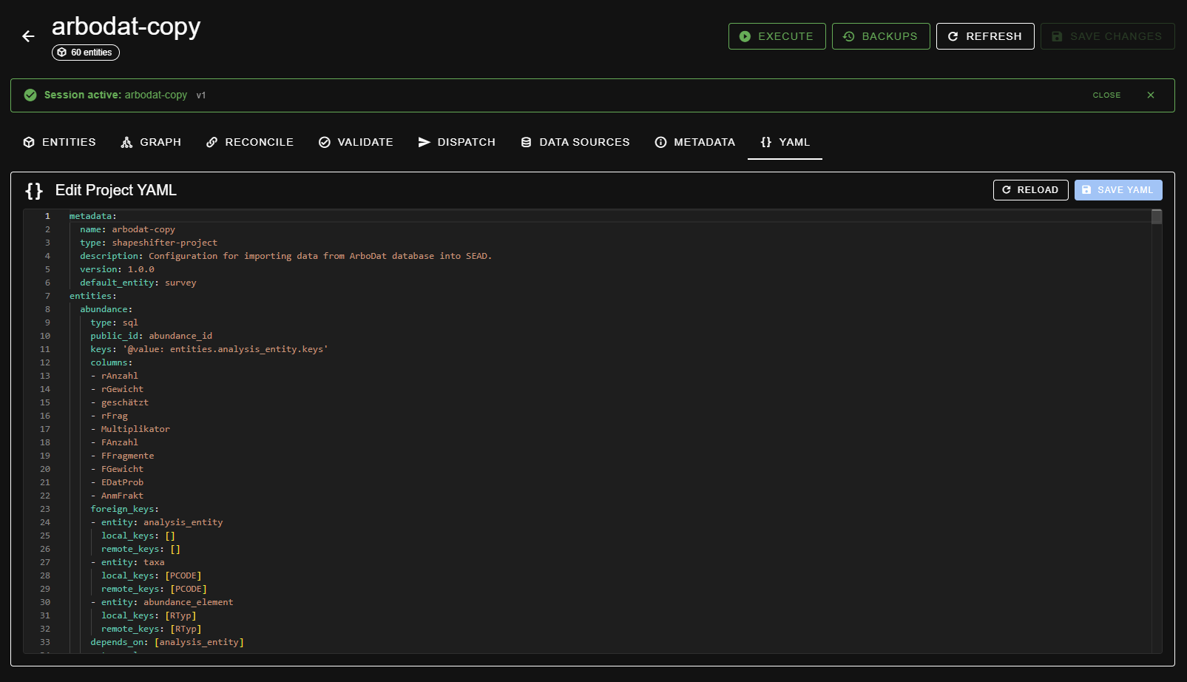Dismiss session banner with X icon

point(1150,95)
